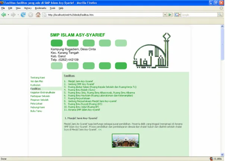The image size is (225, 161).
Task: Open the mosque photo thumbnail
Action: coord(125,141)
